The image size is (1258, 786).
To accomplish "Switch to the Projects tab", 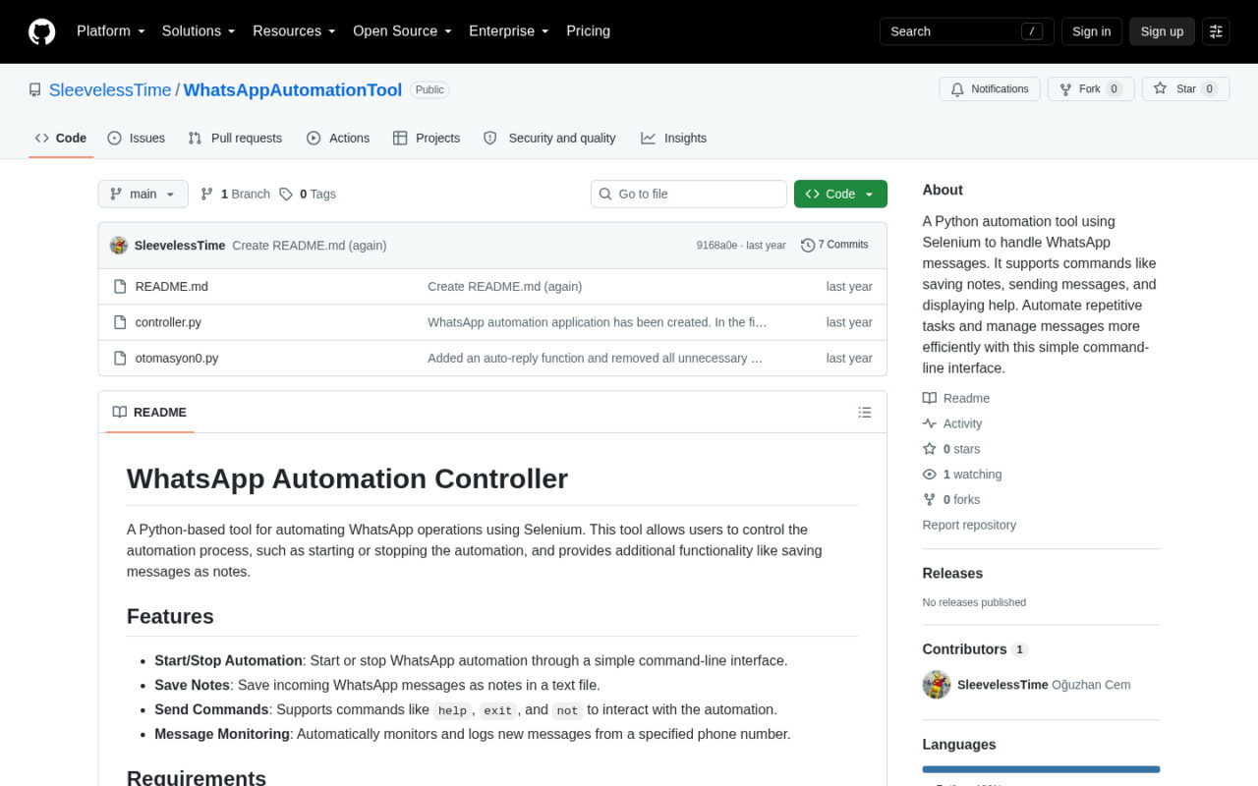I will click(x=427, y=139).
